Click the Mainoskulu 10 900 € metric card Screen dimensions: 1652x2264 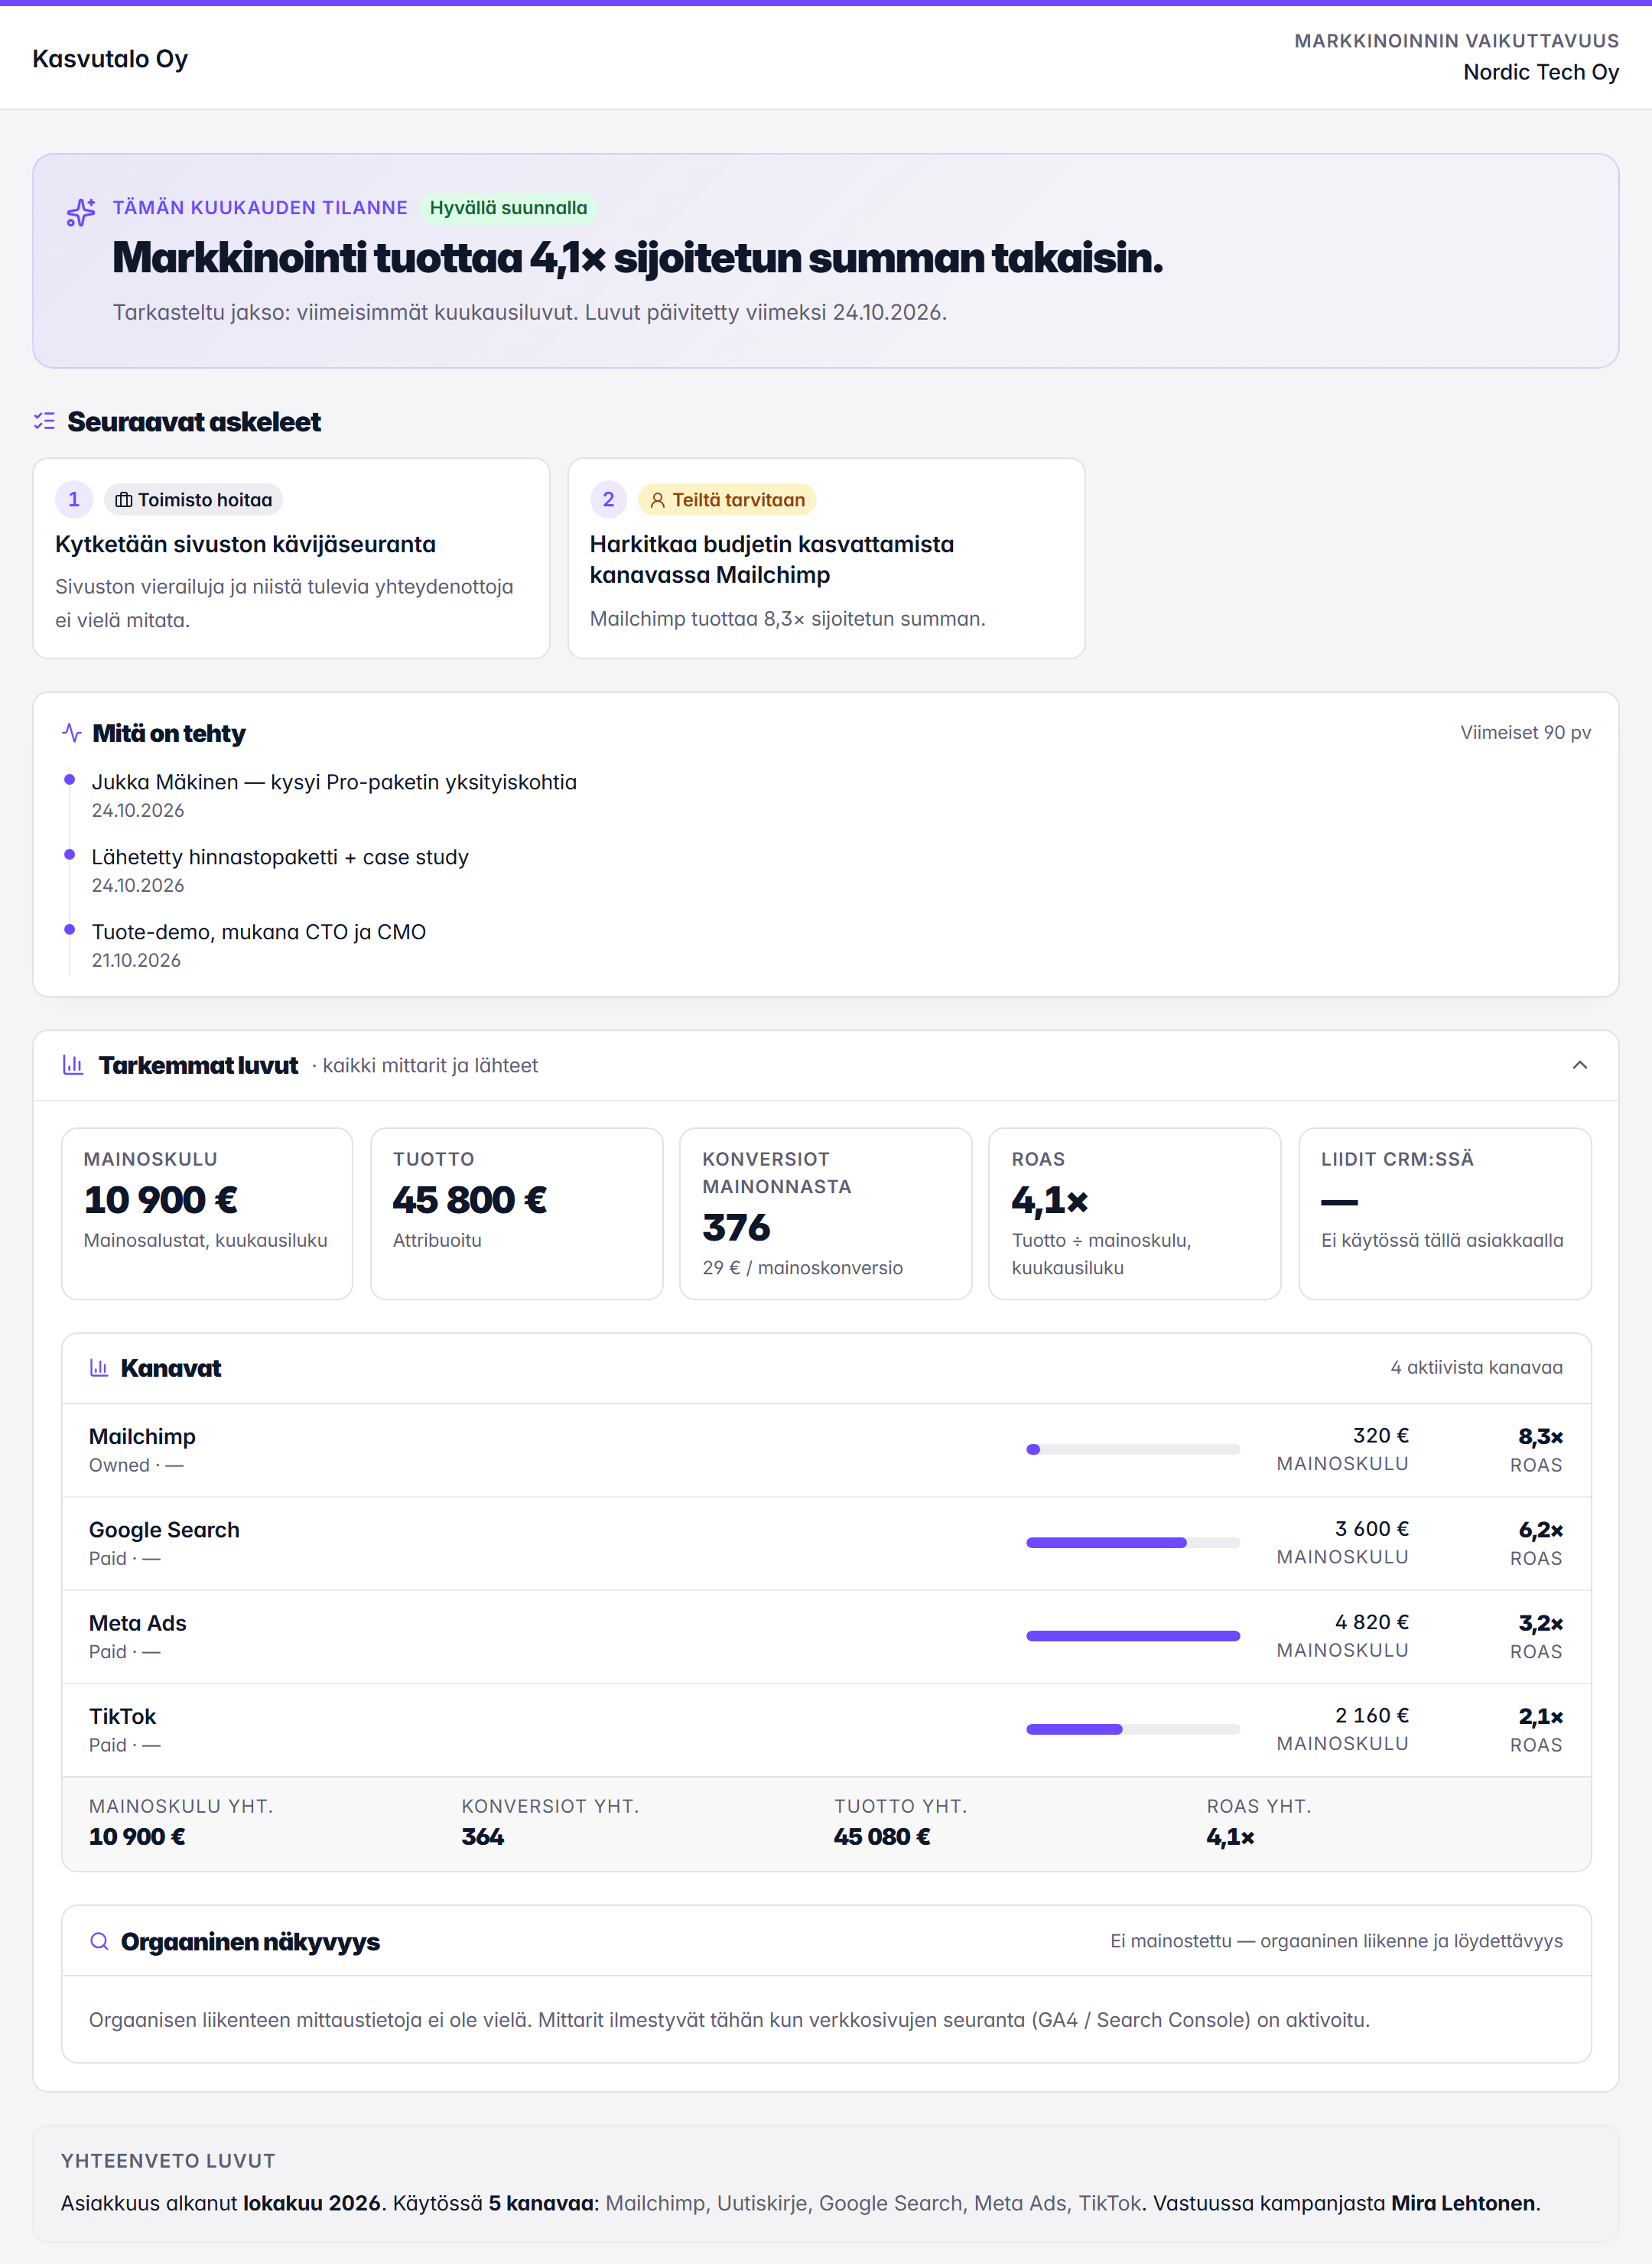(x=207, y=1214)
